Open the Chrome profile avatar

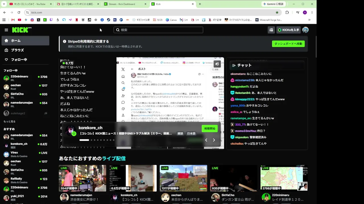tap(305, 12)
